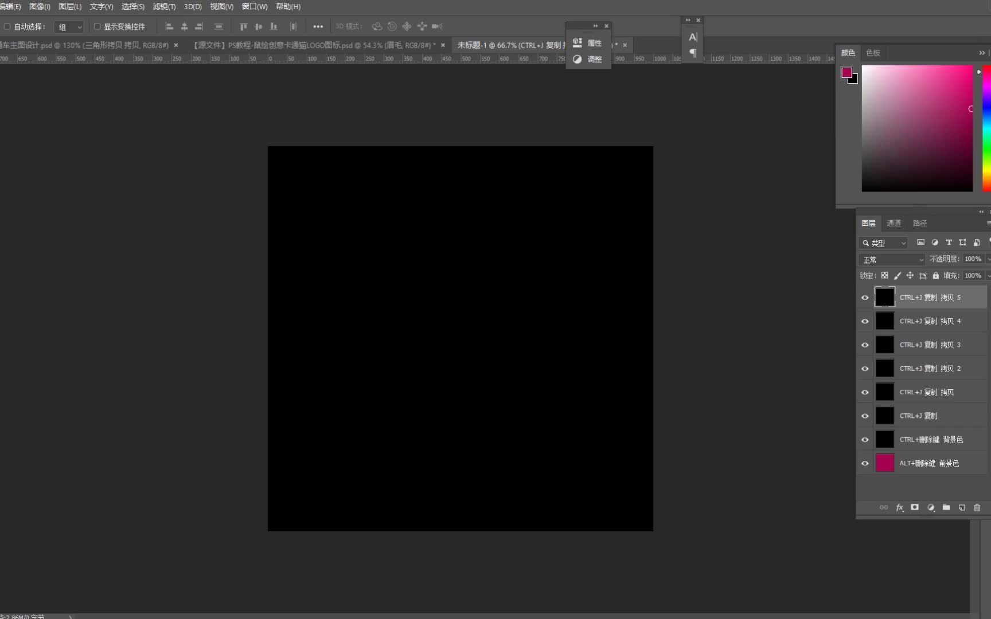Click the align horizontal centers icon
The image size is (991, 619).
tap(184, 26)
